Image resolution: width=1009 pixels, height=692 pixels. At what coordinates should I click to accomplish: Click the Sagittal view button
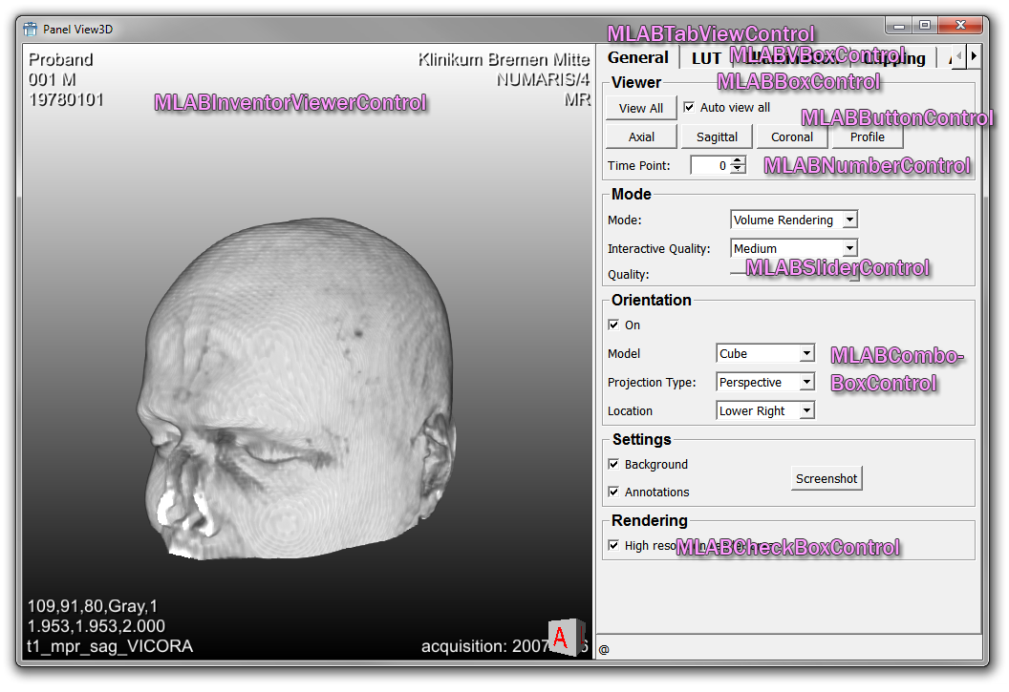coord(717,137)
